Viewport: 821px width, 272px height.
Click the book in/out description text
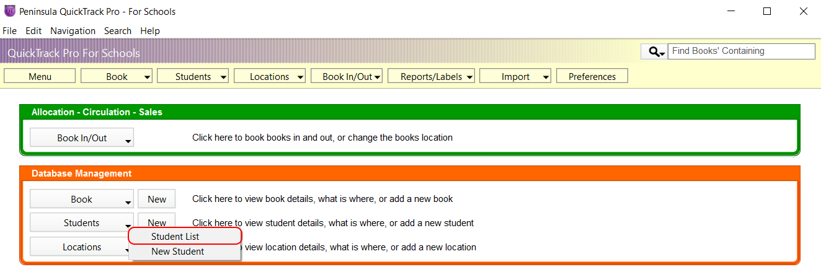tap(322, 138)
